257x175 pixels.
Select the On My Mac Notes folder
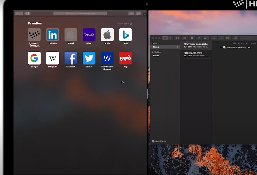tap(164, 56)
